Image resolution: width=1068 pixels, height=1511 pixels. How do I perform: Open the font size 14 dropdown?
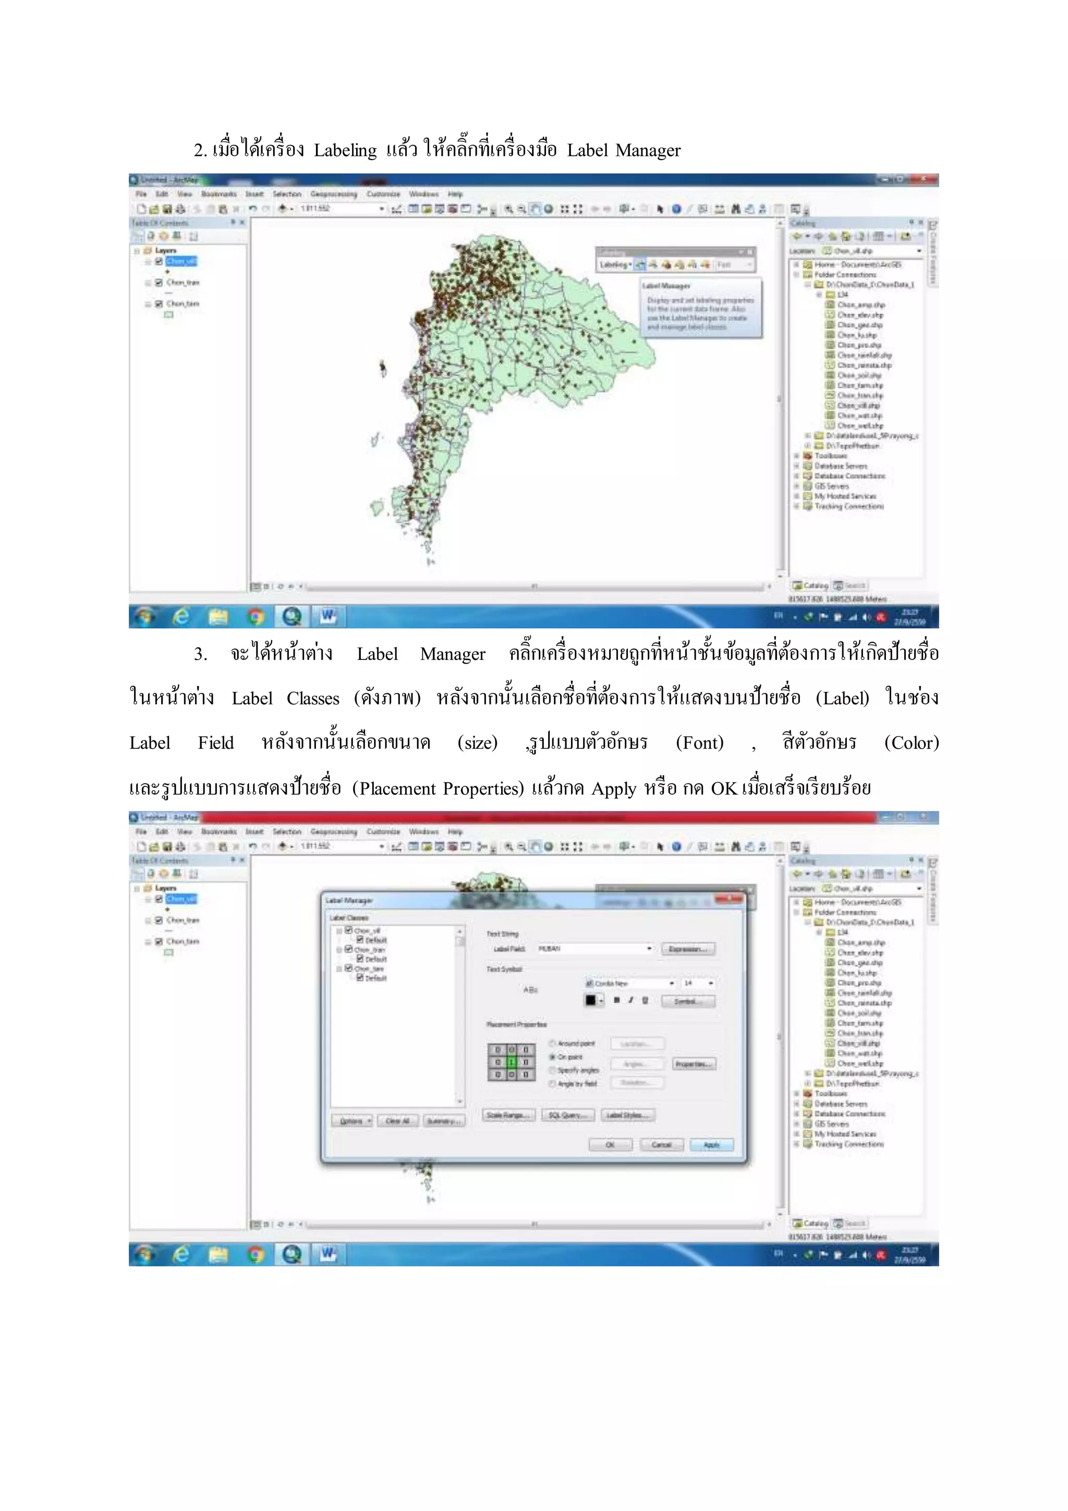(711, 983)
